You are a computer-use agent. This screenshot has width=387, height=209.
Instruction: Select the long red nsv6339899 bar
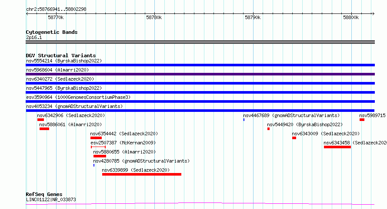142,174
